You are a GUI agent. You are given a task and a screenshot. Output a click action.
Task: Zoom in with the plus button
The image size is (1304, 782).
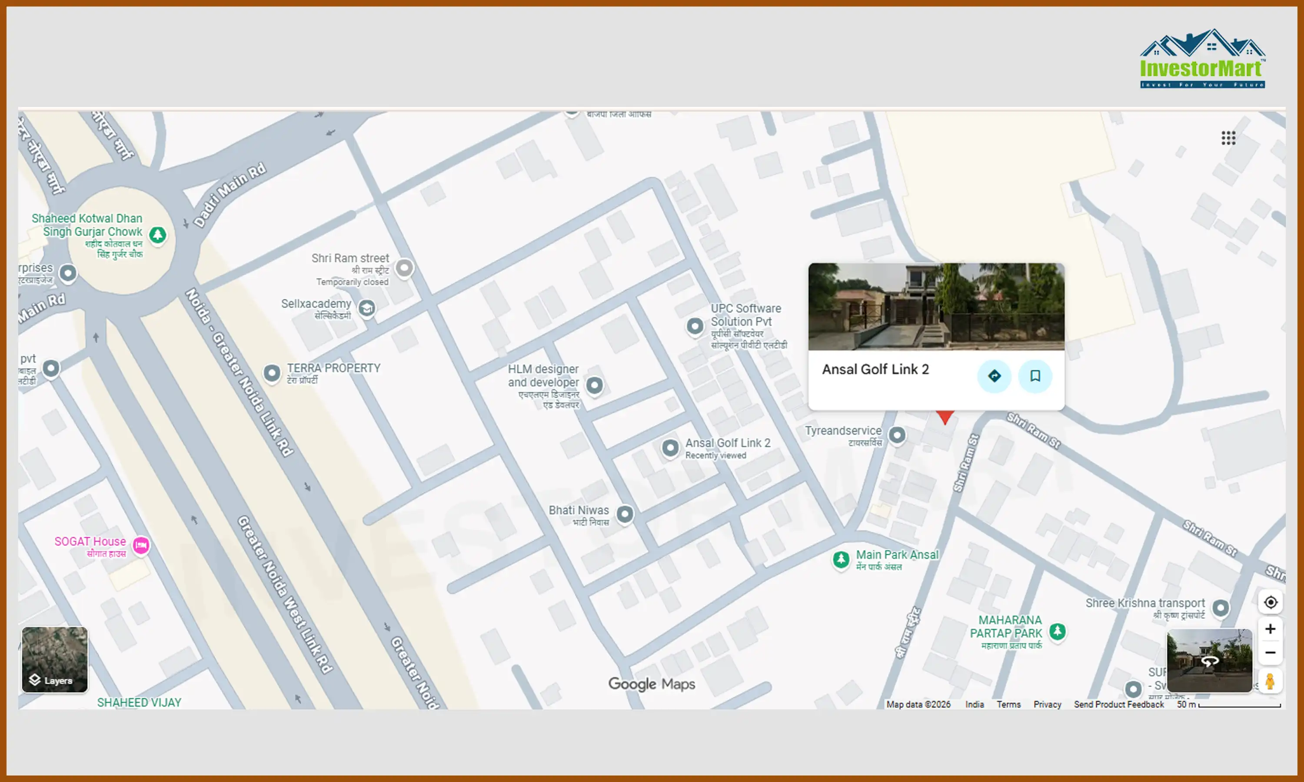1270,629
